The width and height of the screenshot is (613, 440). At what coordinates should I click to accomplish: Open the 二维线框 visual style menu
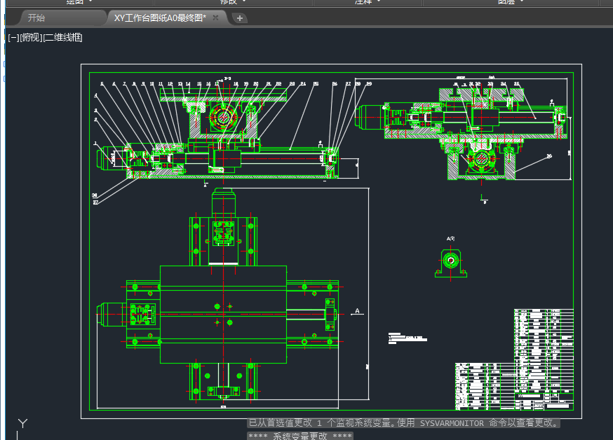[x=62, y=37]
